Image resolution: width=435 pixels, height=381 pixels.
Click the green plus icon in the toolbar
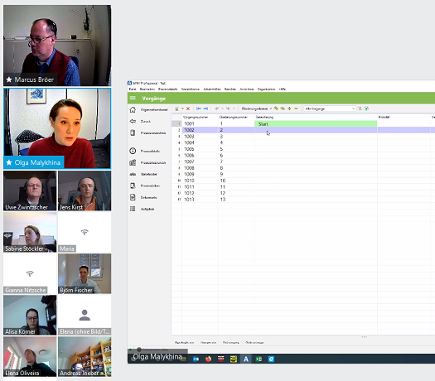point(289,109)
